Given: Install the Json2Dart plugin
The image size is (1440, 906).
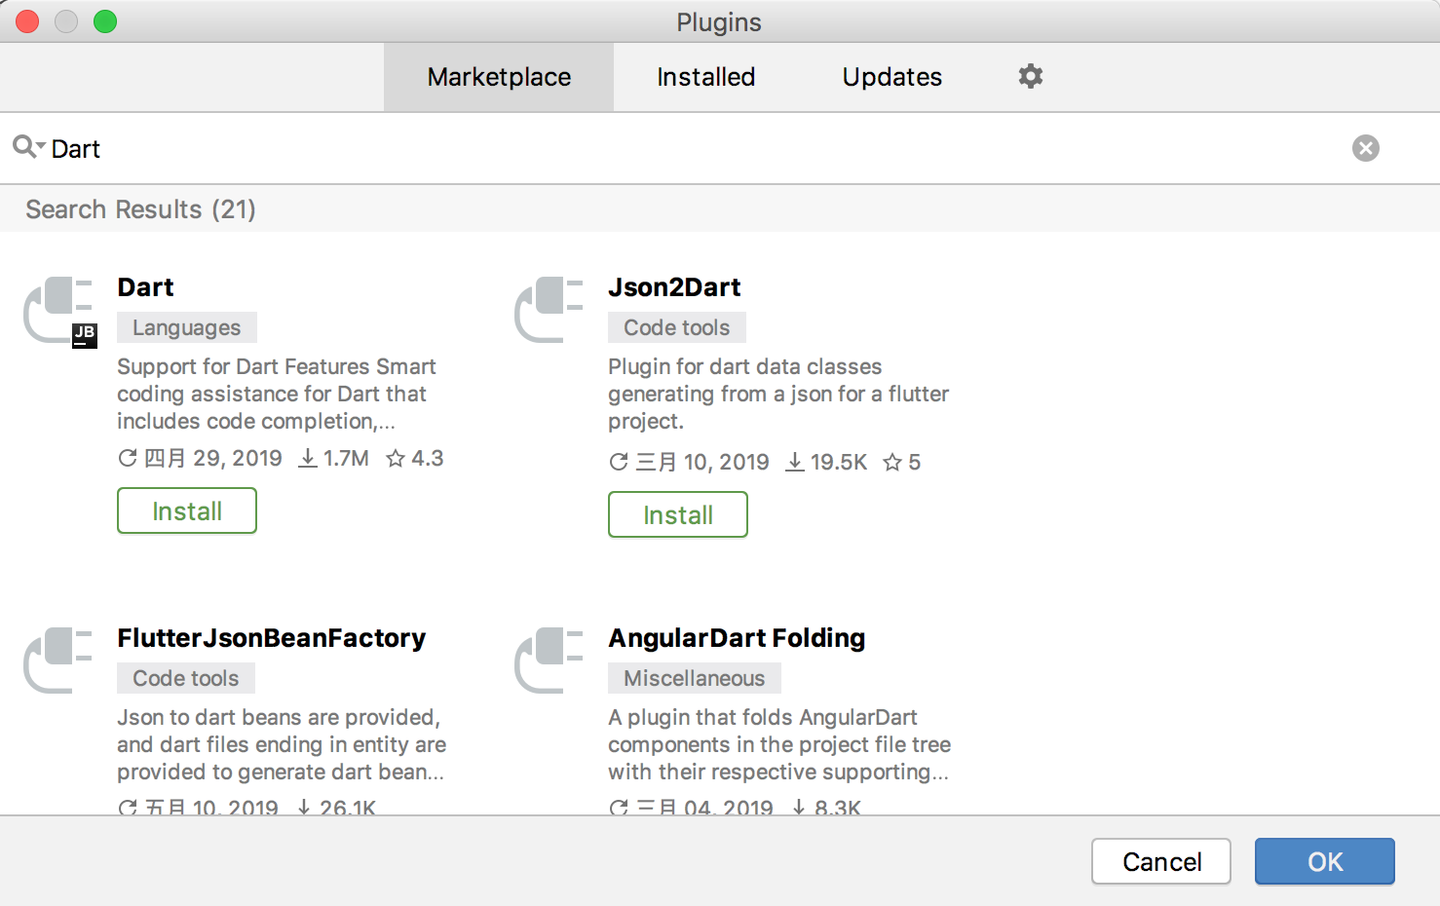Looking at the screenshot, I should [677, 514].
